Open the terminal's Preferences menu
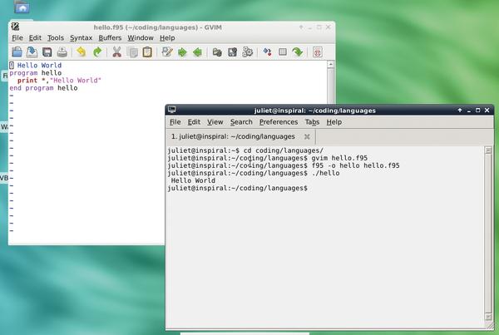The height and width of the screenshot is (335, 499). click(x=279, y=122)
